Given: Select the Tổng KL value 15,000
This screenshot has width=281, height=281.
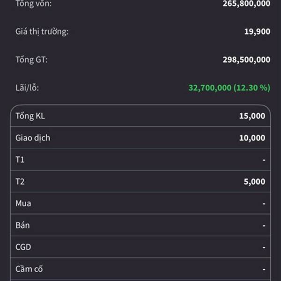Looking at the screenshot, I should coord(252,116).
